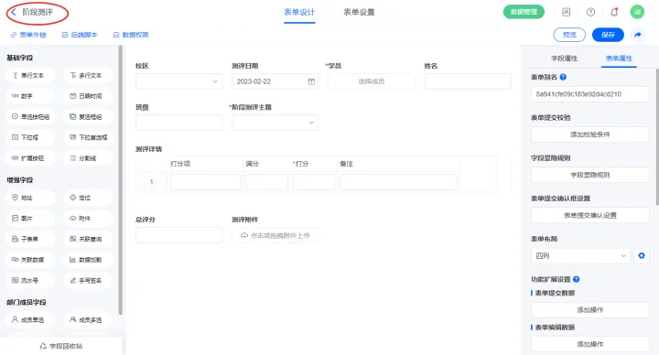Open 后端脚本 backend script option
659x355 pixels.
click(80, 35)
